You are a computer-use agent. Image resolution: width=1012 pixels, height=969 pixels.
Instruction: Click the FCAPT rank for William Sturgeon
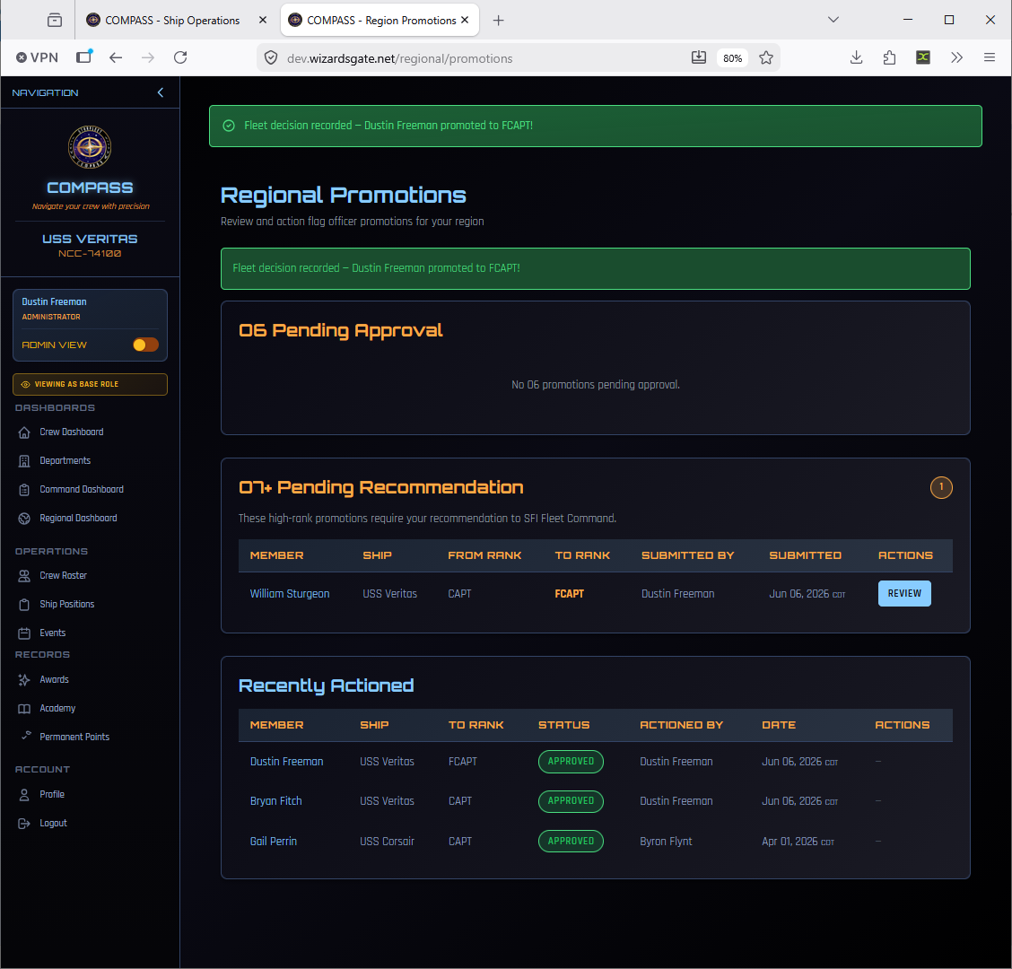[x=569, y=593]
